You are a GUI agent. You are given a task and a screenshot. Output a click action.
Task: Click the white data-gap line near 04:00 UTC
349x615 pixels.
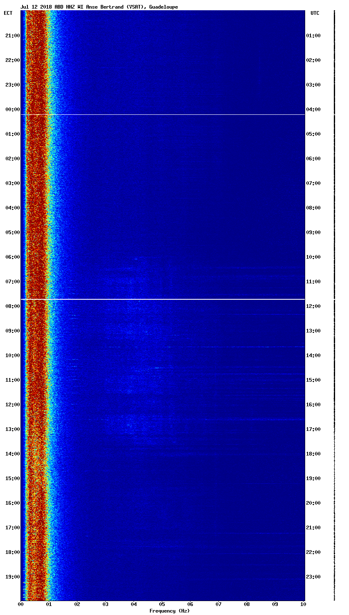(x=163, y=114)
